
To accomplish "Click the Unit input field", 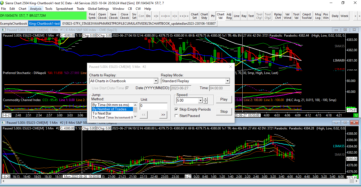I will (x=153, y=106).
